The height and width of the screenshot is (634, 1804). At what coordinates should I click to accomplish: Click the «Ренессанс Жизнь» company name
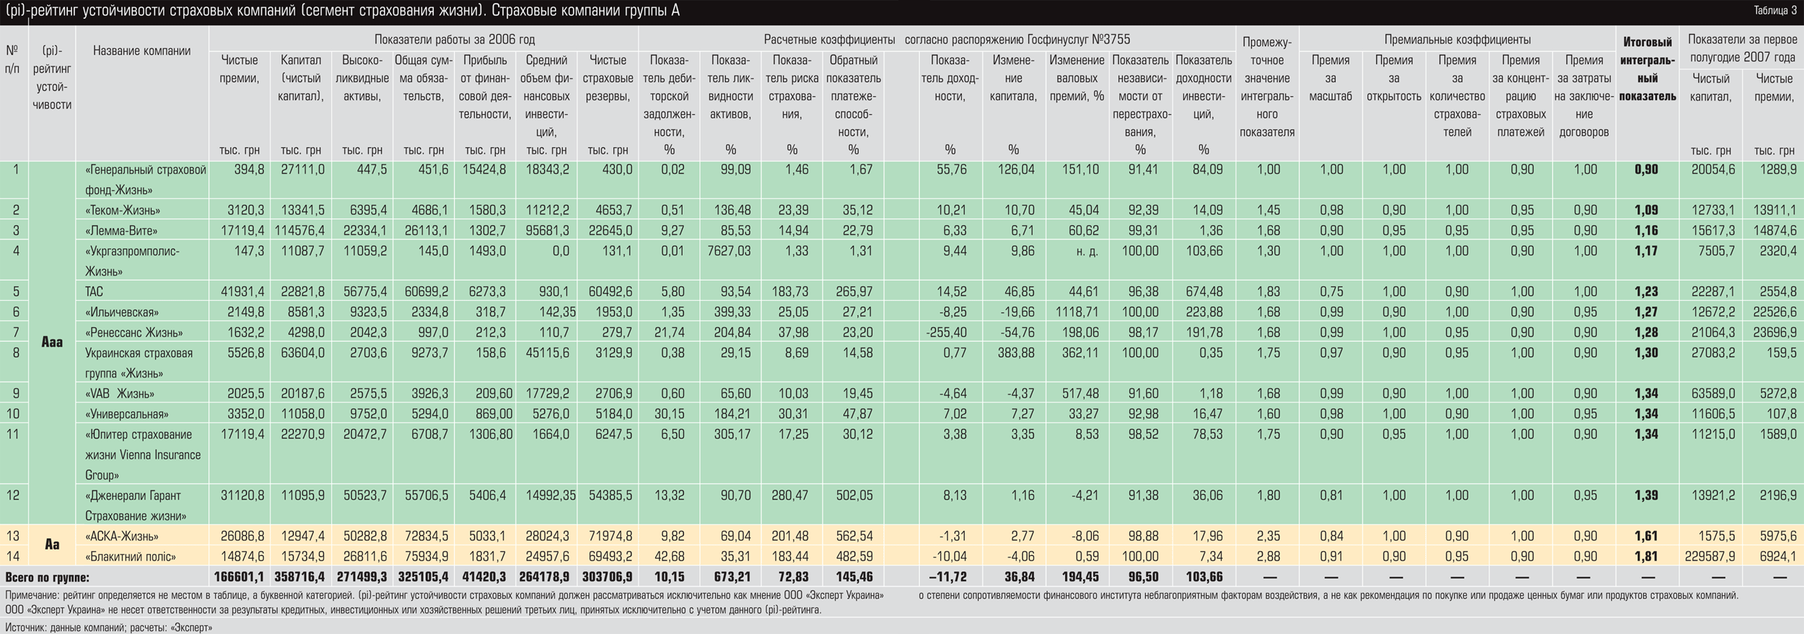tap(133, 333)
